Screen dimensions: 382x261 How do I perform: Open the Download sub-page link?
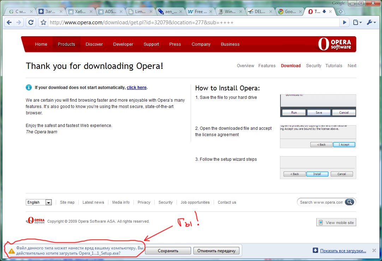pos(291,65)
